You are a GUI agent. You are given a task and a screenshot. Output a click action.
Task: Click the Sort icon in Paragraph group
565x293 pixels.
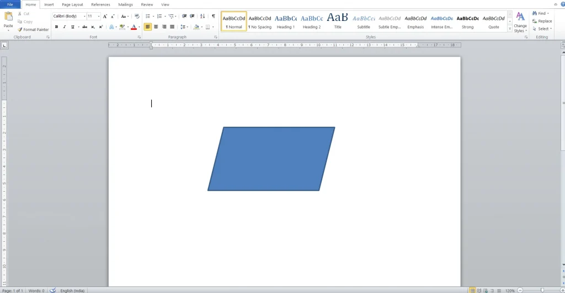202,17
